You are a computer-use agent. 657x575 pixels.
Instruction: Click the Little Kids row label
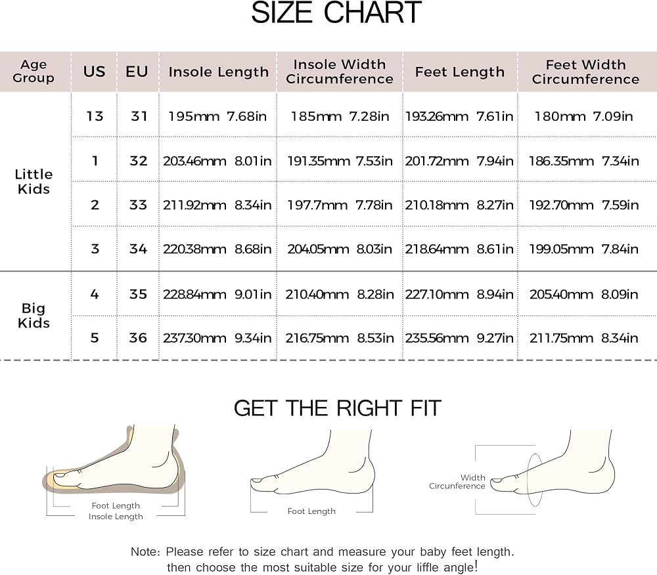[x=34, y=182]
